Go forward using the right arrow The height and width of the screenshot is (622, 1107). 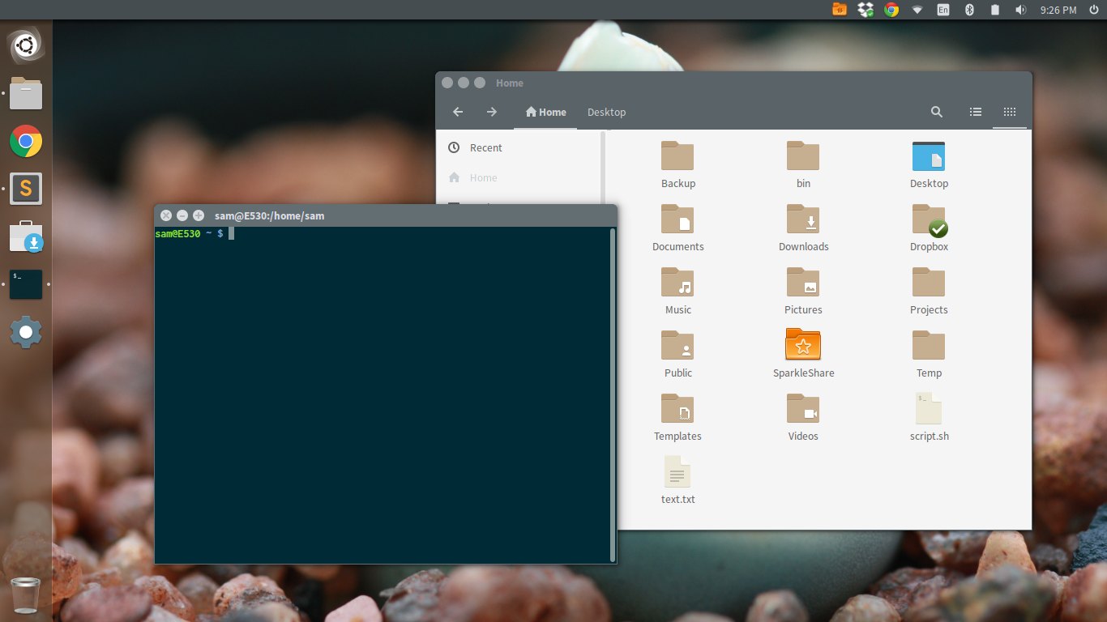point(492,113)
